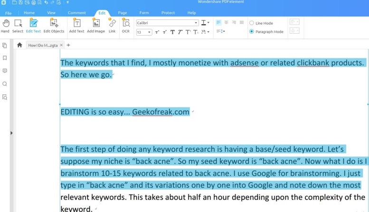The height and width of the screenshot is (212, 369).
Task: Apply bold formatting to text
Action: click(x=172, y=32)
